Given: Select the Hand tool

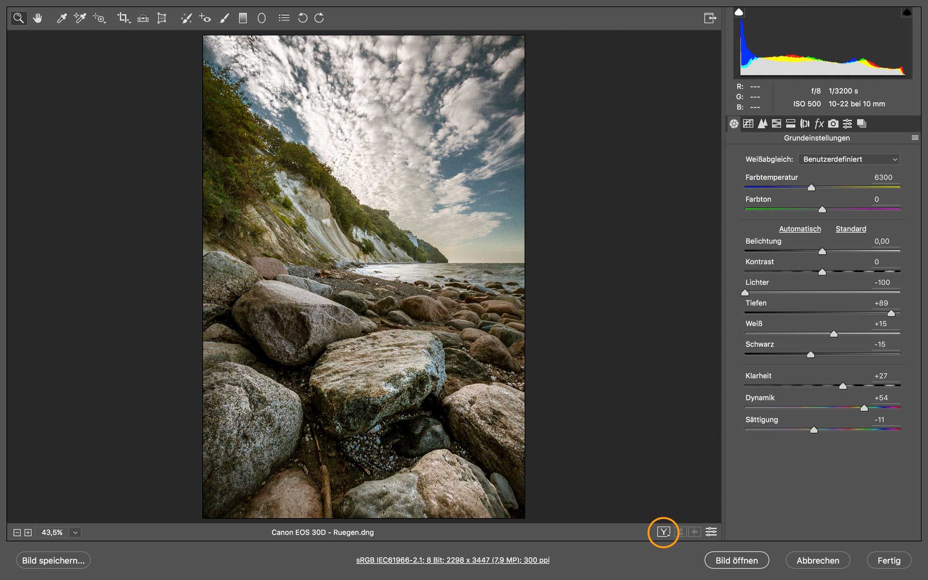Looking at the screenshot, I should coord(38,18).
